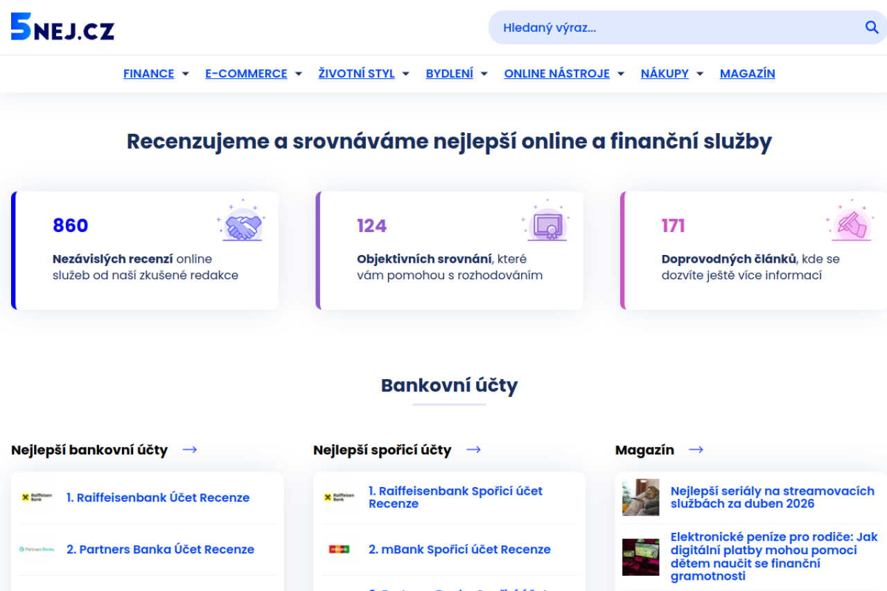Click the 171 articles count
Image resolution: width=887 pixels, height=591 pixels.
pyautogui.click(x=674, y=226)
